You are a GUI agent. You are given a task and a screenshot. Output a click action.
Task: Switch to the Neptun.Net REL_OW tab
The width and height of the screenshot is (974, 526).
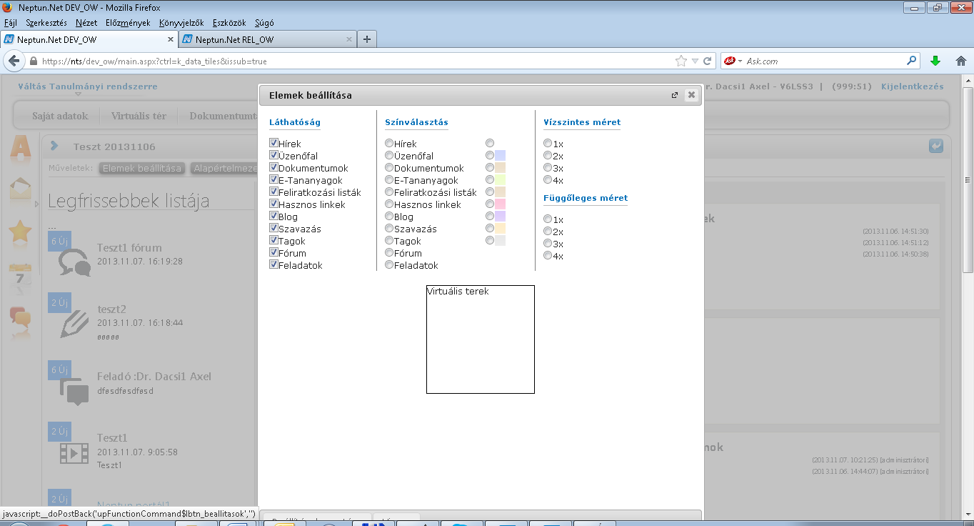click(x=268, y=39)
